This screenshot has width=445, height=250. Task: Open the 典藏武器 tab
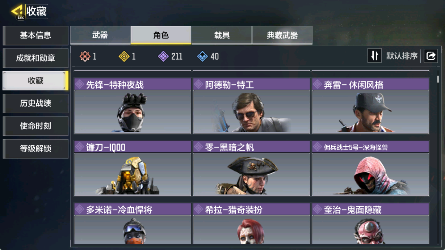(x=282, y=35)
